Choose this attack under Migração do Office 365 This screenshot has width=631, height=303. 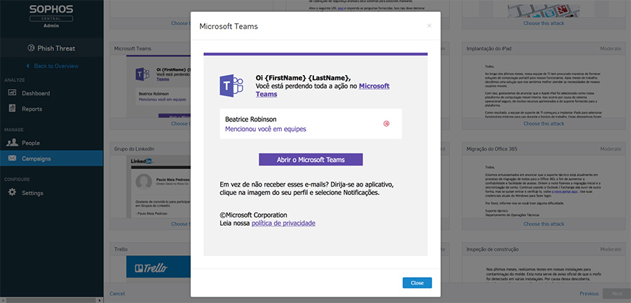click(x=543, y=224)
